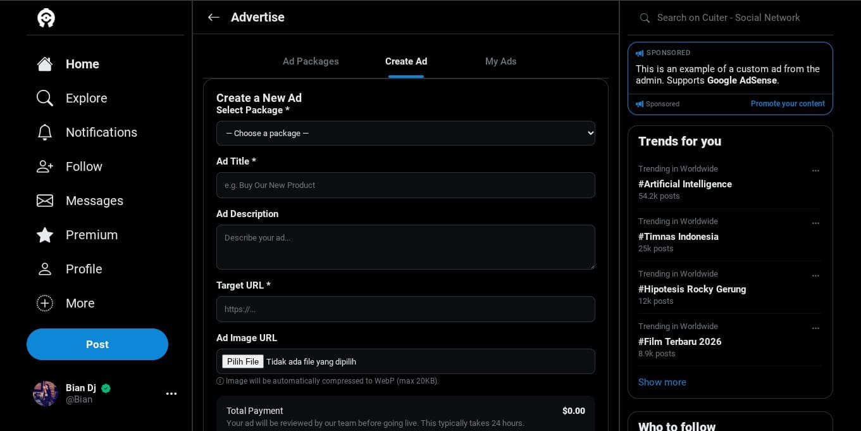Click the Promote your content link

tap(788, 104)
